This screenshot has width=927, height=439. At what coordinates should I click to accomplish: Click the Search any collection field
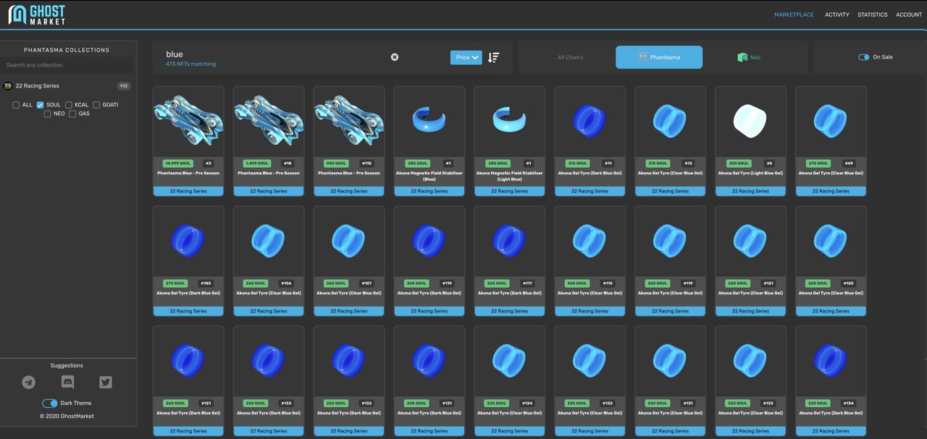67,65
